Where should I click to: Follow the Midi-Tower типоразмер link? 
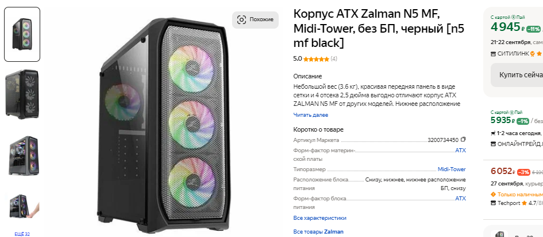452,169
